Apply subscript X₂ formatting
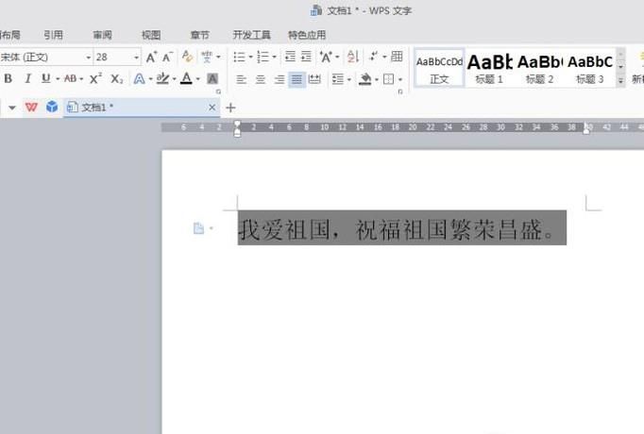This screenshot has width=644, height=434. point(117,78)
